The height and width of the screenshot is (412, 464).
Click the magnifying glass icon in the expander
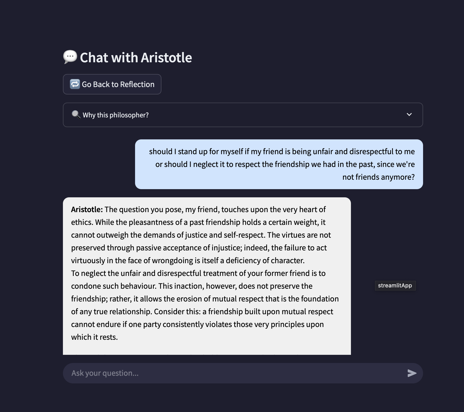[76, 115]
